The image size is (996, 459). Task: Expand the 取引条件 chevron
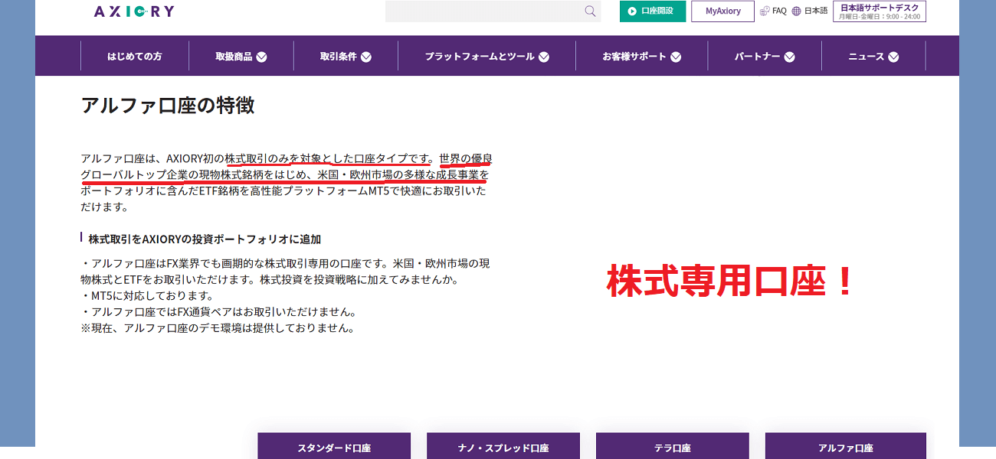coord(366,57)
